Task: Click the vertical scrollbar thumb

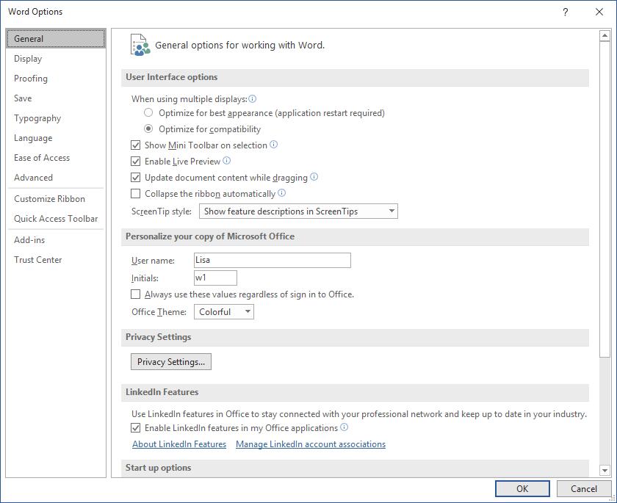Action: [x=605, y=199]
